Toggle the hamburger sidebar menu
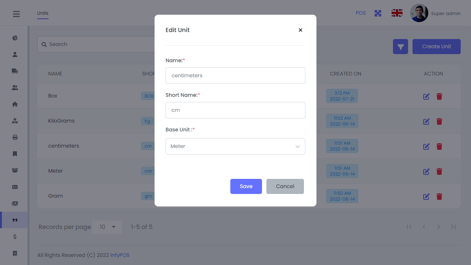 click(x=16, y=14)
